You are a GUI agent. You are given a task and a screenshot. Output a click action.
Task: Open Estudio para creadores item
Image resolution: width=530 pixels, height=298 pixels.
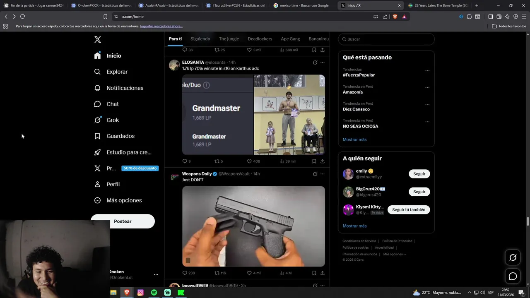pos(123,152)
